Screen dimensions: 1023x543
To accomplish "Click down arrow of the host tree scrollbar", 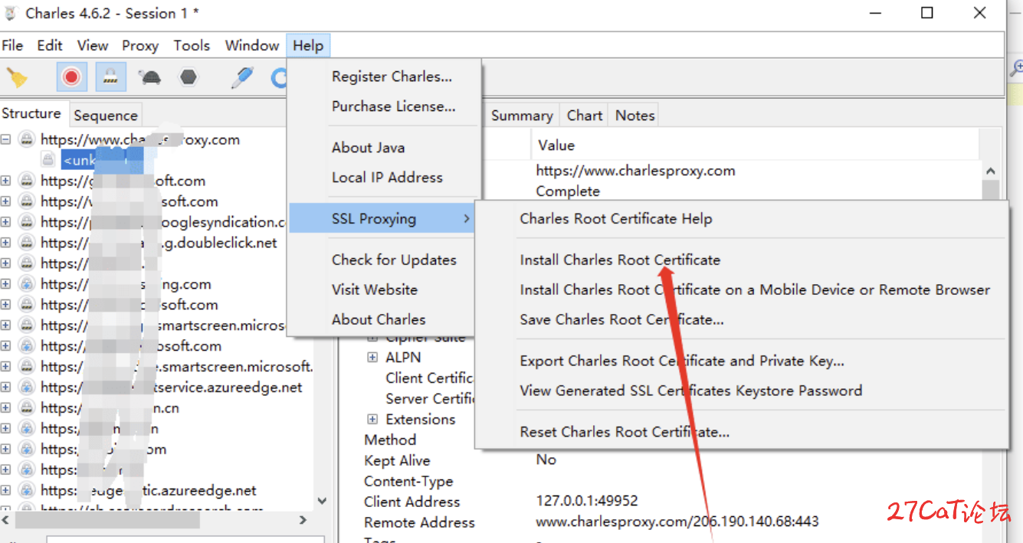I will [x=322, y=502].
